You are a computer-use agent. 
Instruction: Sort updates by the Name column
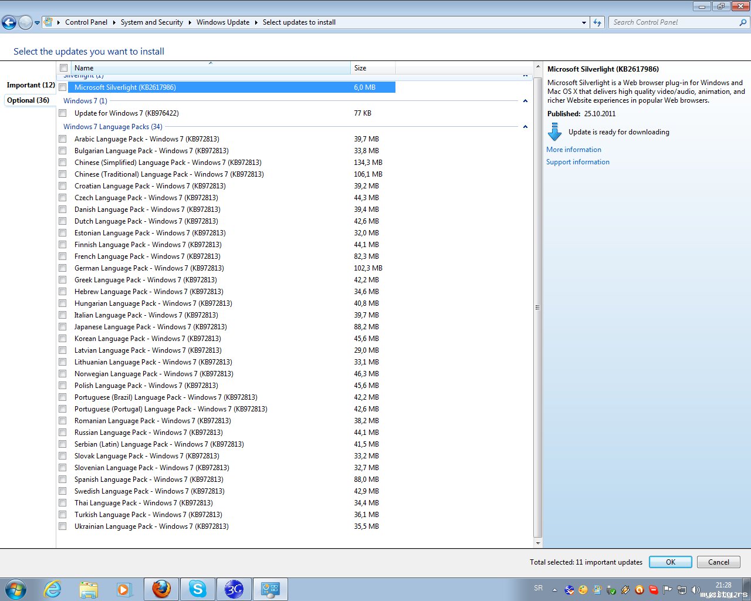[211, 68]
